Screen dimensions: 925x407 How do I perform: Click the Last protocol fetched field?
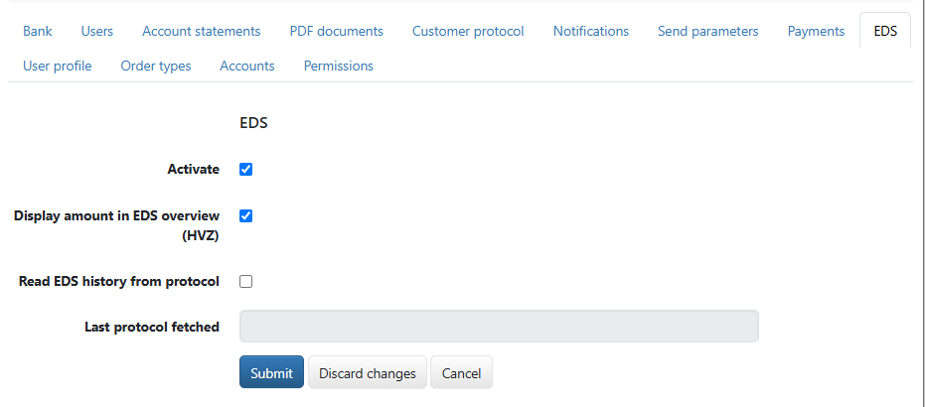coord(499,327)
